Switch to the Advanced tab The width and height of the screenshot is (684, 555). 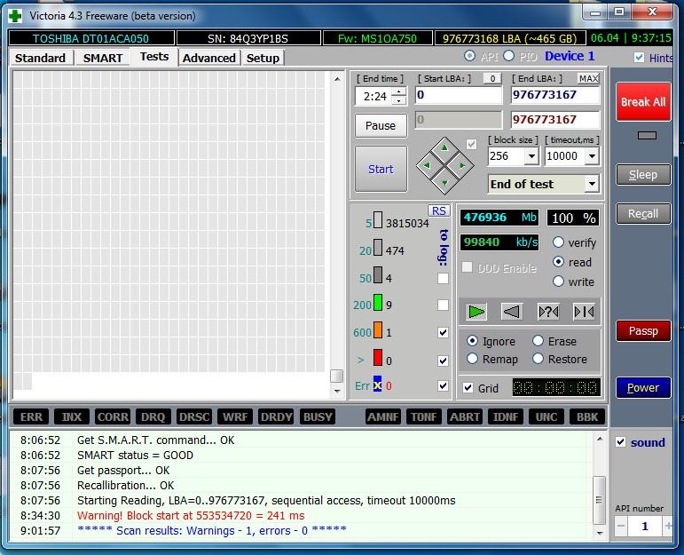click(x=209, y=58)
